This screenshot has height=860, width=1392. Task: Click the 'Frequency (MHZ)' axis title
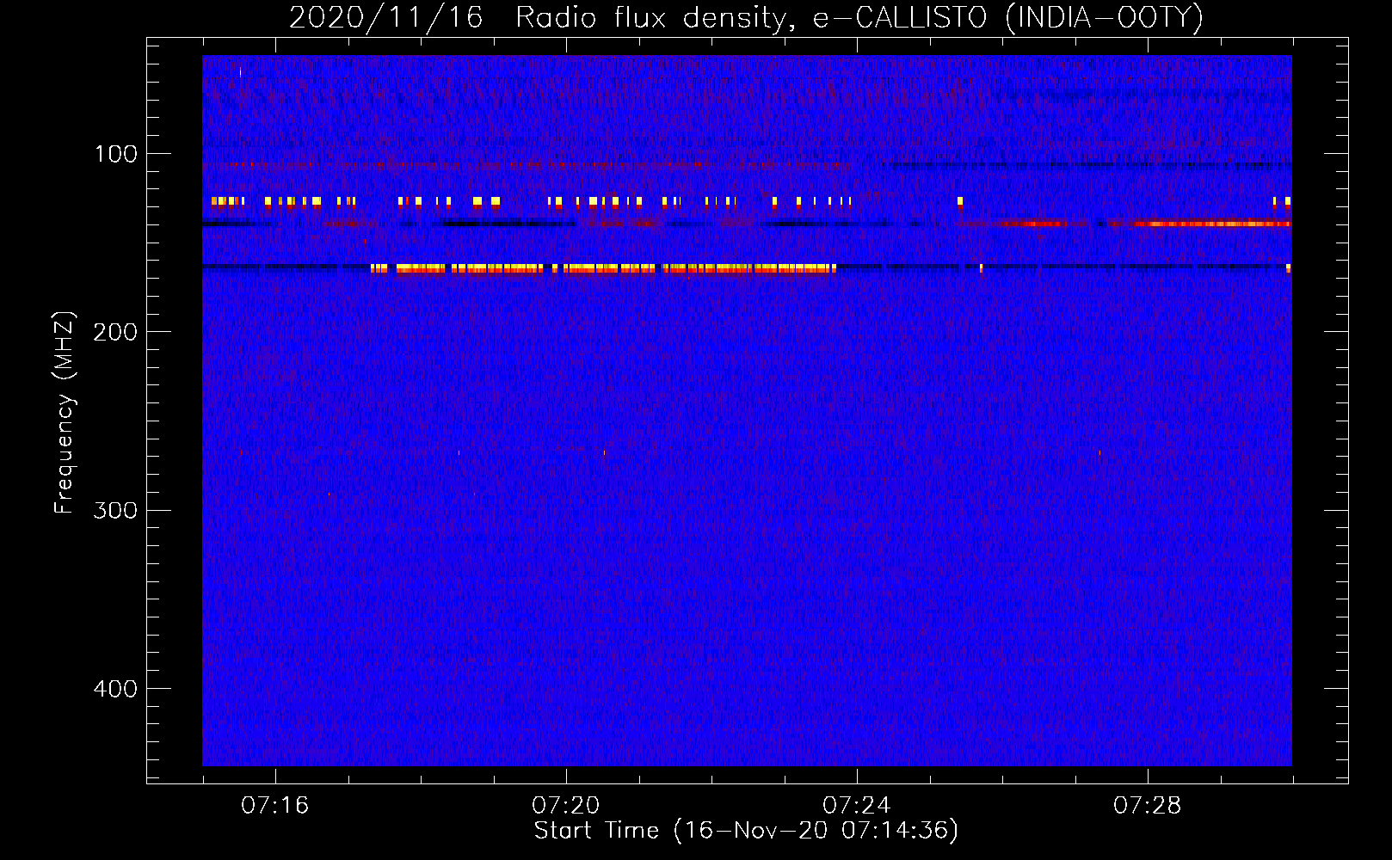pyautogui.click(x=65, y=413)
